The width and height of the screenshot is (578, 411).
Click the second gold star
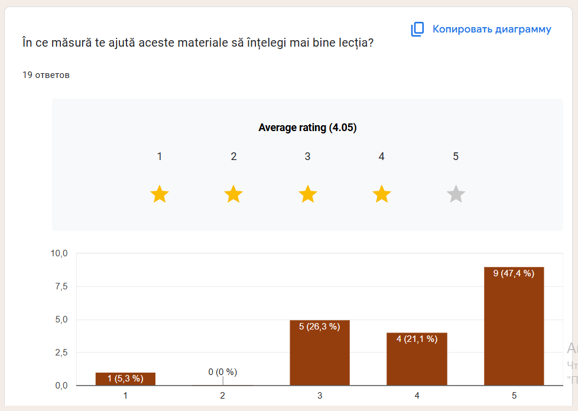pos(233,194)
